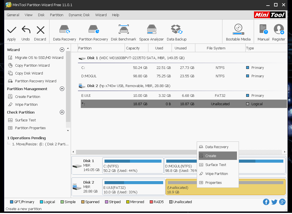292x214 pixels.
Task: Select the Unallocated 18.9 GB block
Action: coord(225,187)
